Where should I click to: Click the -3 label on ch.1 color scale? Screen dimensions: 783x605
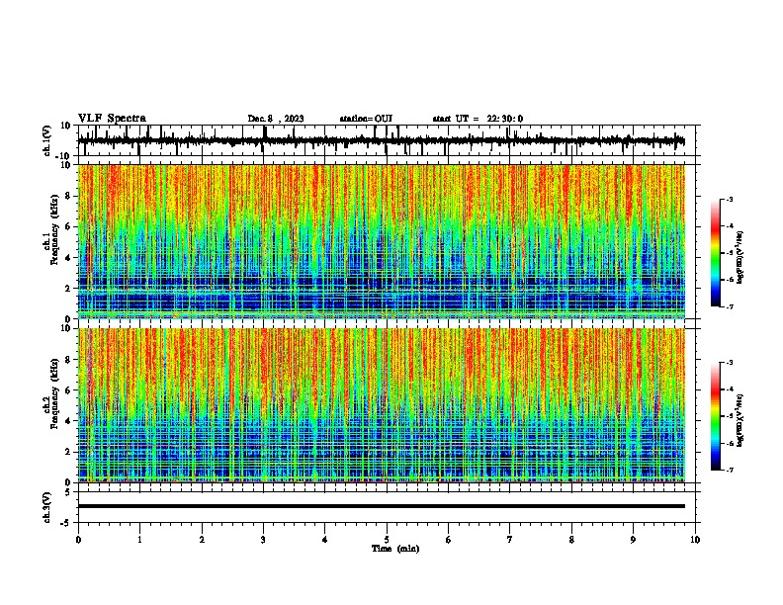[x=729, y=200]
